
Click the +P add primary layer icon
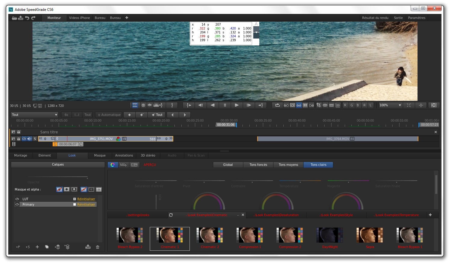[x=18, y=247]
